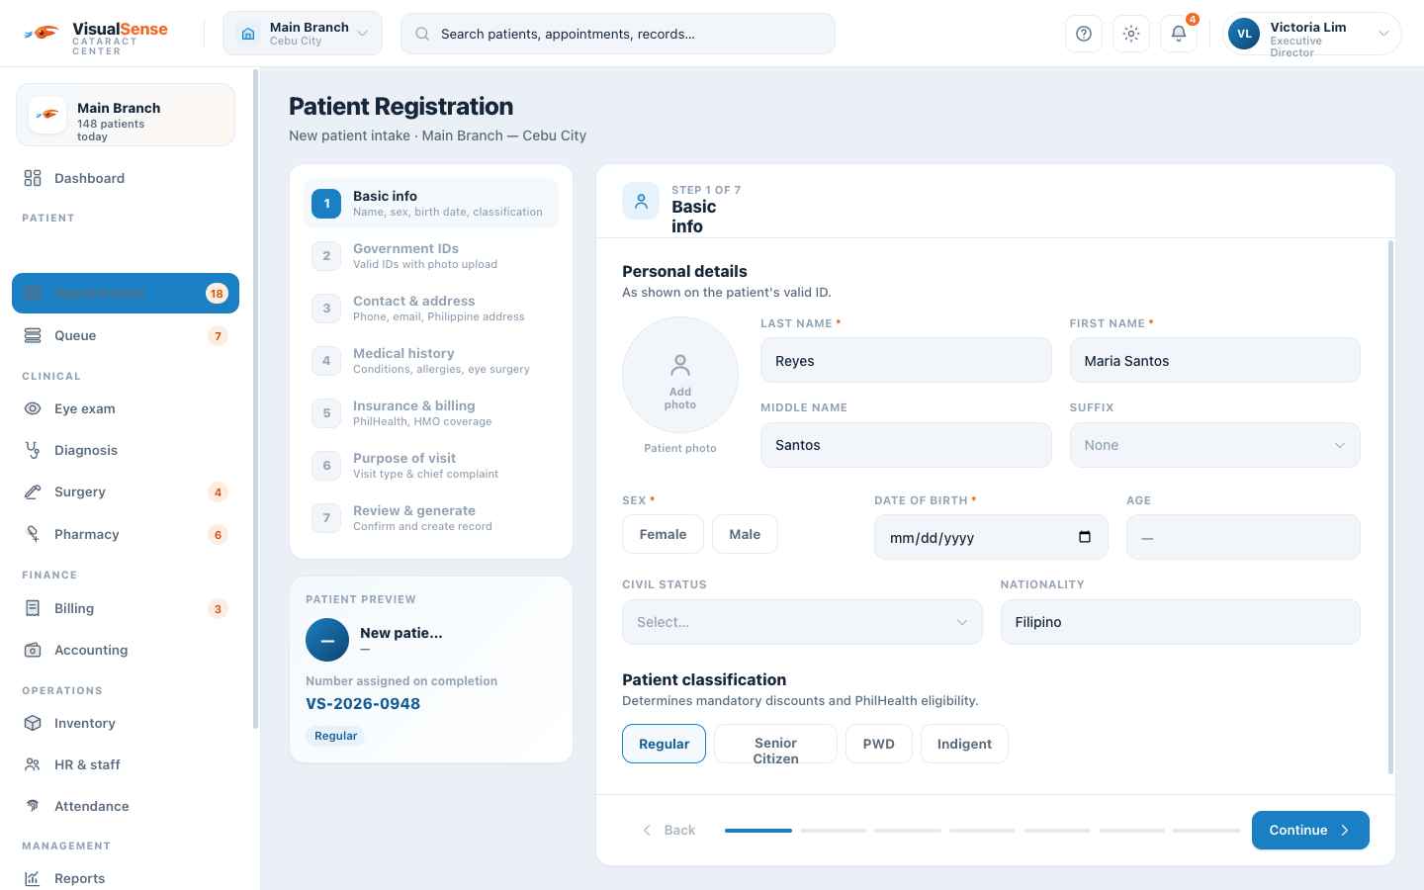Click the Inventory box icon
This screenshot has height=890, width=1424.
[x=33, y=723]
